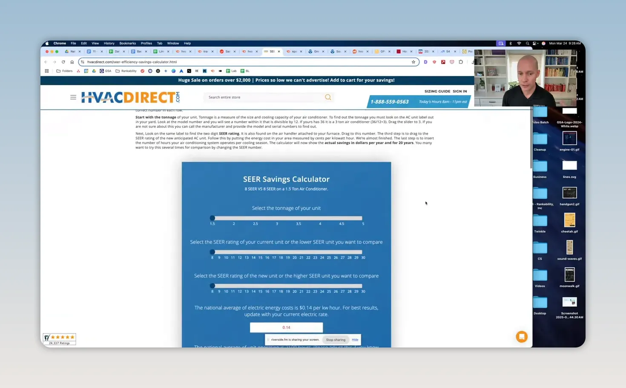Select the moonwalk.gif desktop file

coord(569,275)
